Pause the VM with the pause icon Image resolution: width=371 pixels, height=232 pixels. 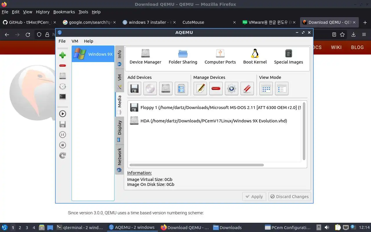63,135
